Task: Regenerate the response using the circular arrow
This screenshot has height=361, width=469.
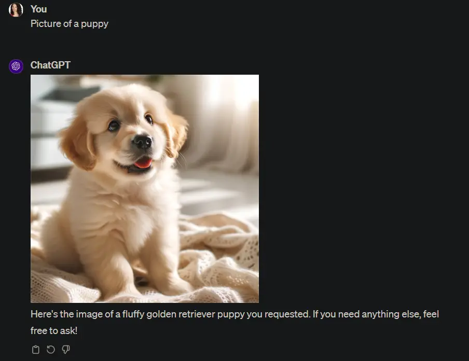Action: (51, 350)
